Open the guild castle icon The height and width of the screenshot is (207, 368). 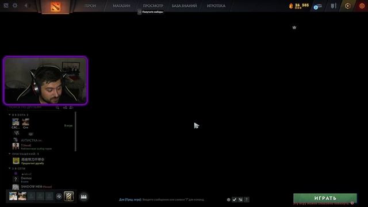[83, 197]
